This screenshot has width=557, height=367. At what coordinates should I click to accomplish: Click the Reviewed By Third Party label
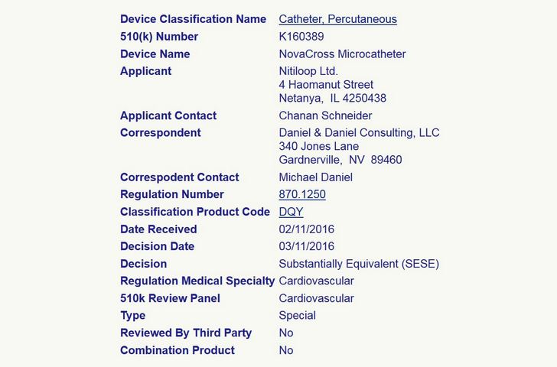(186, 333)
